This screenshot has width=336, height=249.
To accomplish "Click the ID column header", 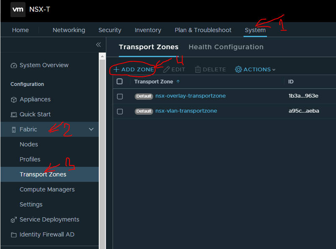I will (291, 82).
